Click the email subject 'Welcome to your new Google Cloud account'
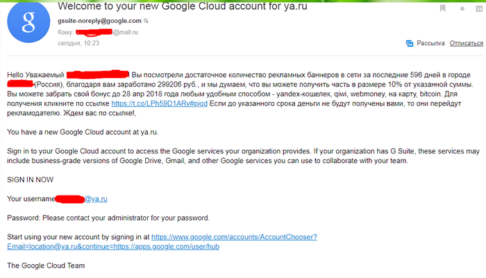Viewport: 486px width, 278px height. click(173, 6)
